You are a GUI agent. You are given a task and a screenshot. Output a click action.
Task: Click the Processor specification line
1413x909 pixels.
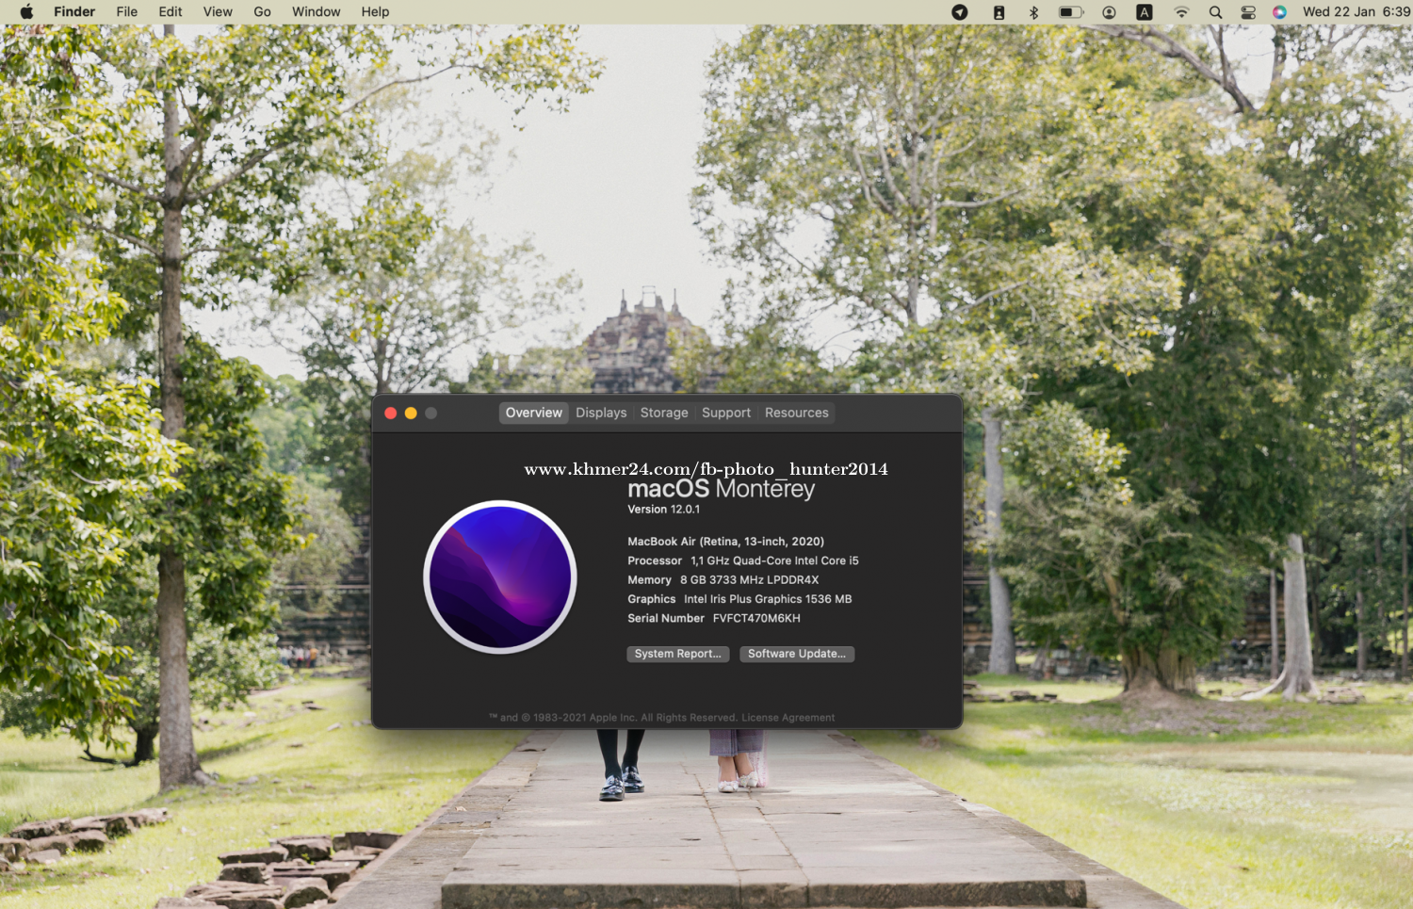pos(743,560)
